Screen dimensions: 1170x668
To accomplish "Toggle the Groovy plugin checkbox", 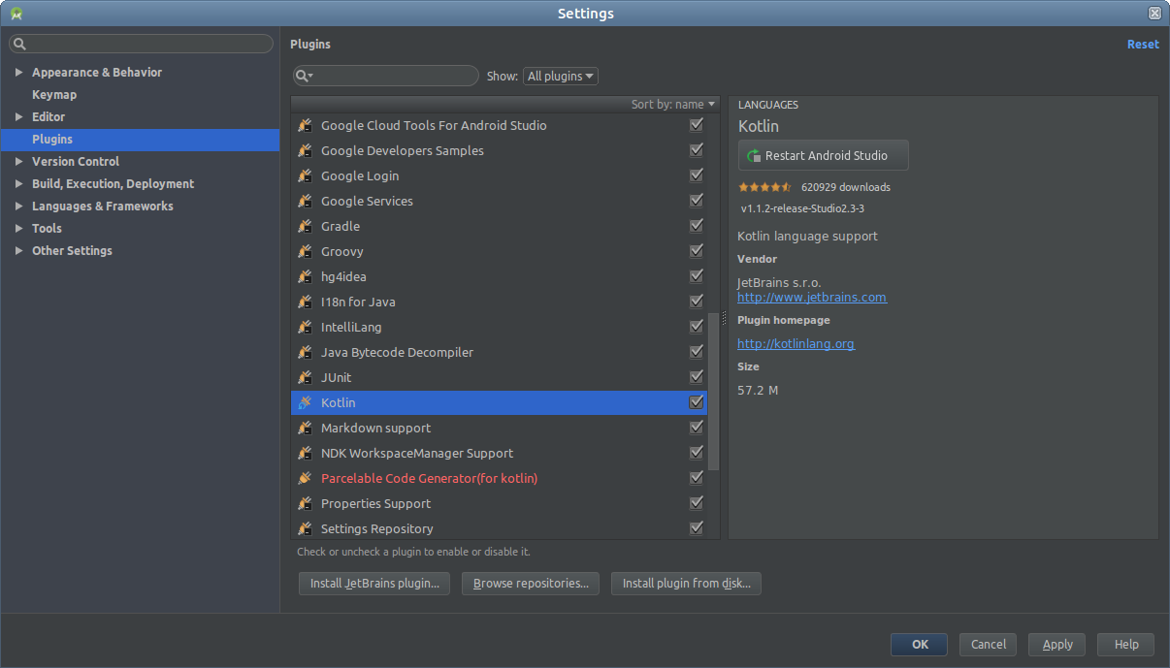I will pyautogui.click(x=697, y=250).
